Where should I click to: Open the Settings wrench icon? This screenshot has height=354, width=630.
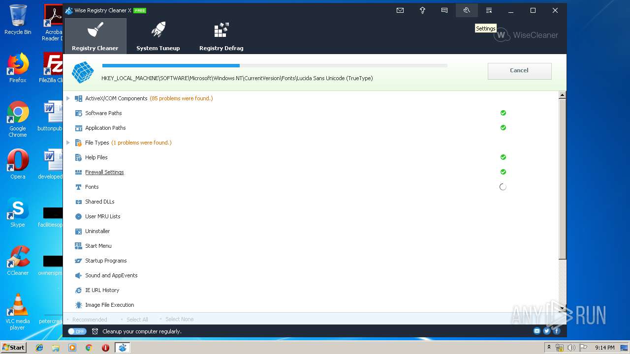(x=467, y=10)
